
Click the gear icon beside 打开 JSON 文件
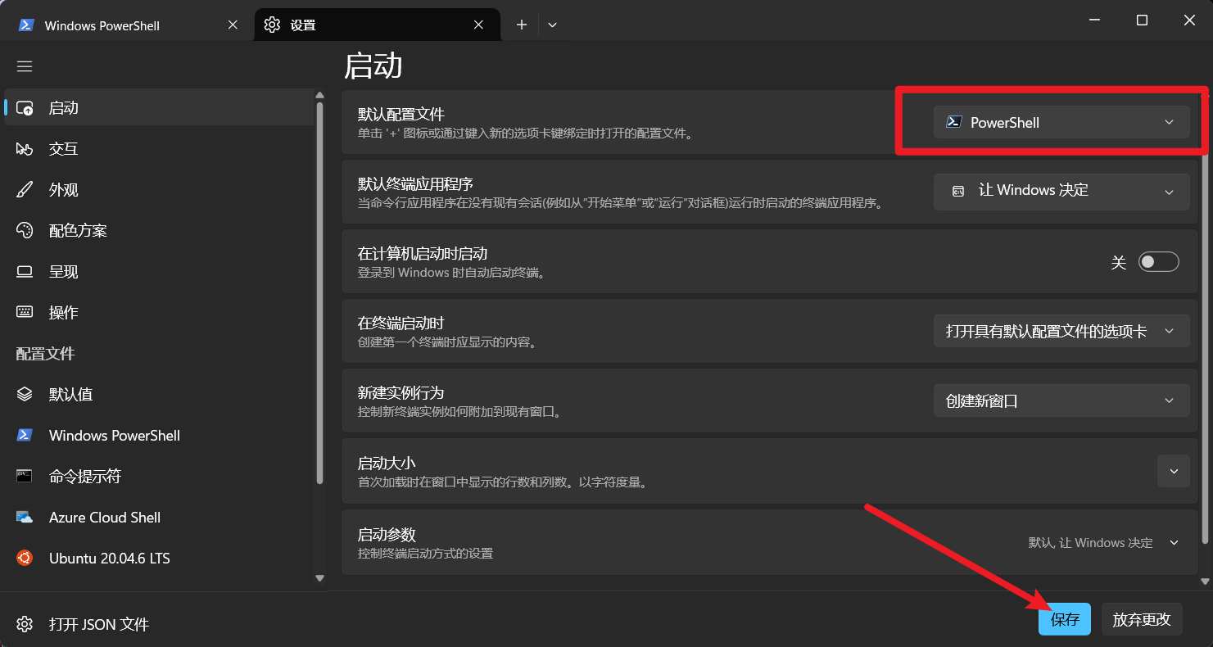(25, 624)
